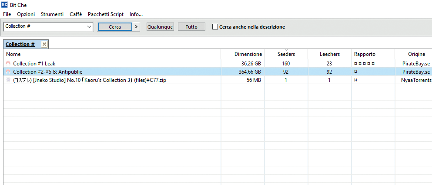Close the Collection # results tab
Image resolution: width=432 pixels, height=185 pixels.
44,44
